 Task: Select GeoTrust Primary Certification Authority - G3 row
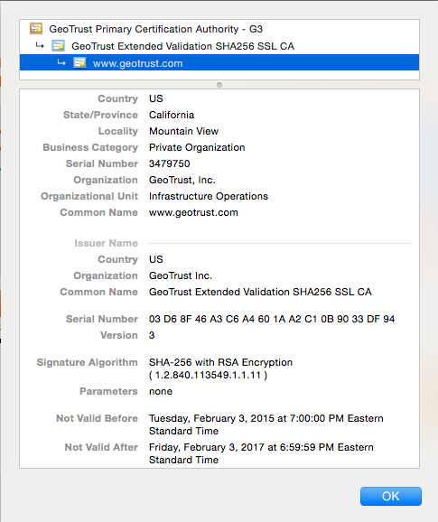coord(219,29)
